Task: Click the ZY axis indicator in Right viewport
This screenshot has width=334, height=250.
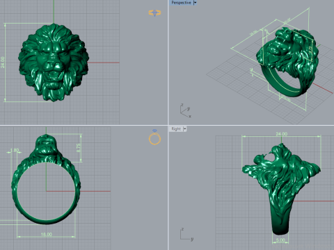Action: [186, 235]
